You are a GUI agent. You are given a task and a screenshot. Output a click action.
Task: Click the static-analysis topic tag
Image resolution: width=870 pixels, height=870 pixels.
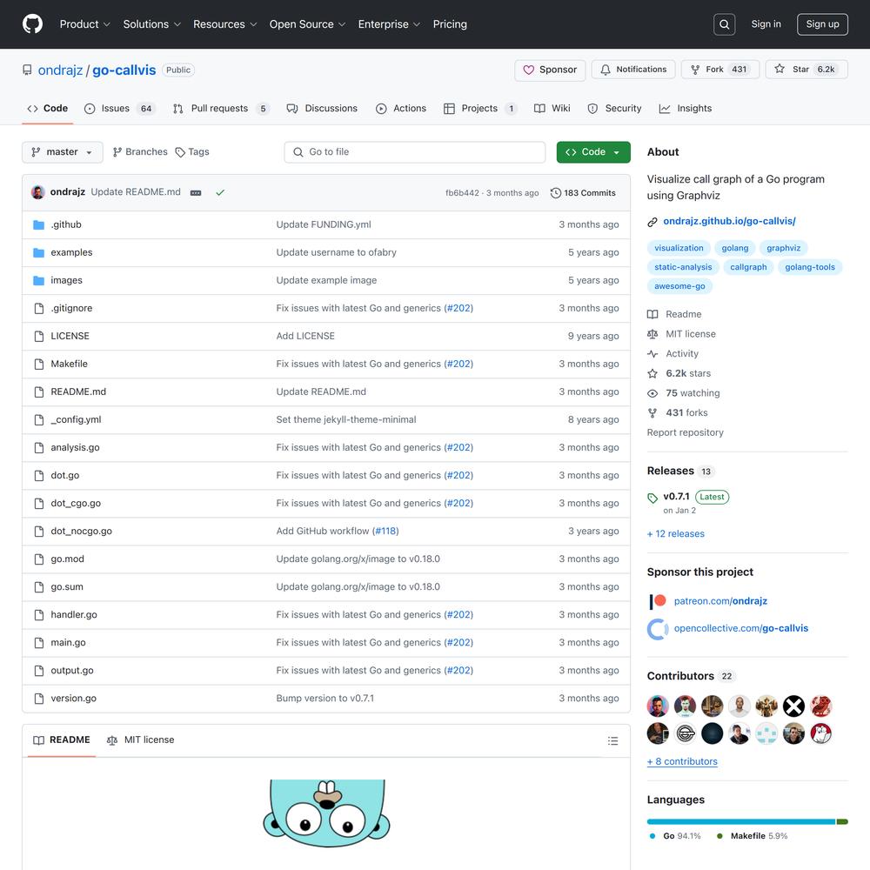(682, 267)
